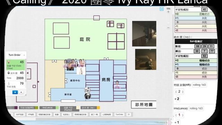The width and height of the screenshot is (222, 125).
Task: Click the 11 value box in ivy's roll
Action: pos(211,46)
